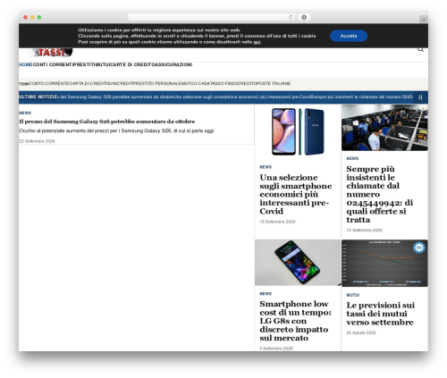Click '3 Settembre 2026' date under LG article
Viewport: 447px width, 378px height.
276,349
